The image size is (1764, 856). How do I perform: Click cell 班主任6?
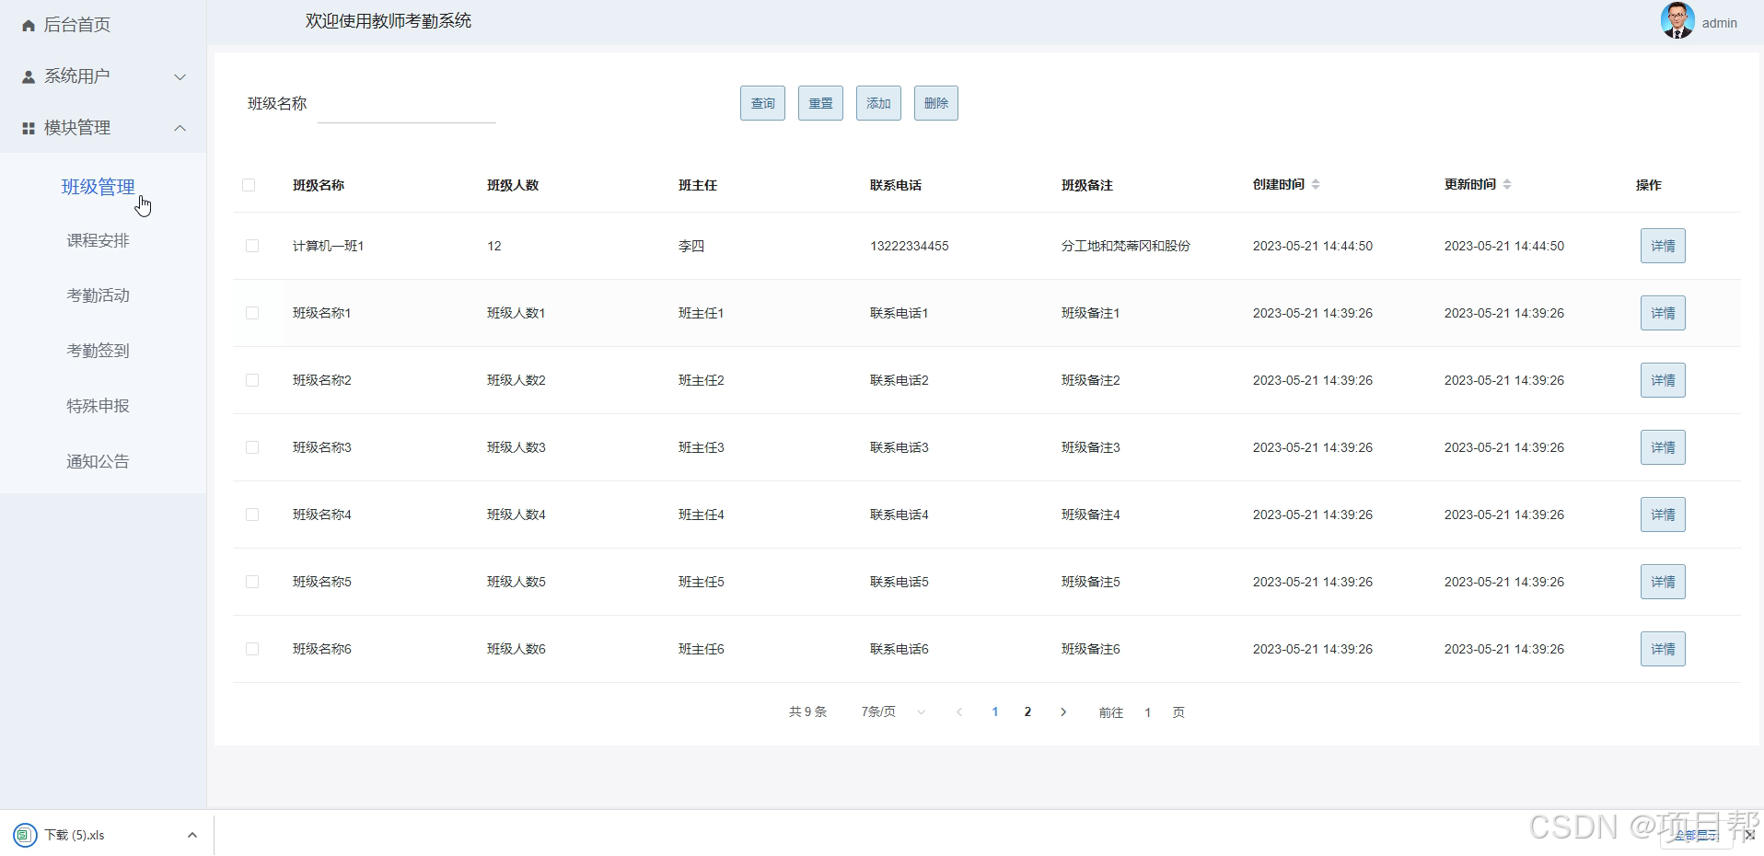702,649
